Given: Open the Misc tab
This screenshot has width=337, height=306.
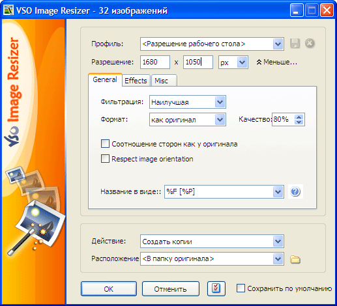Looking at the screenshot, I should click(164, 81).
